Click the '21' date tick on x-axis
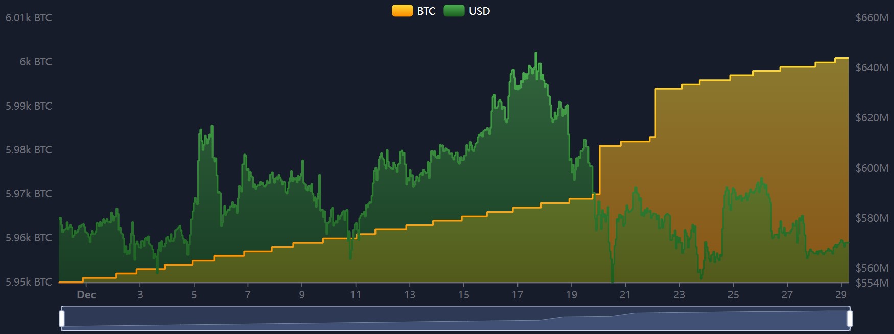The width and height of the screenshot is (894, 334). tap(625, 295)
